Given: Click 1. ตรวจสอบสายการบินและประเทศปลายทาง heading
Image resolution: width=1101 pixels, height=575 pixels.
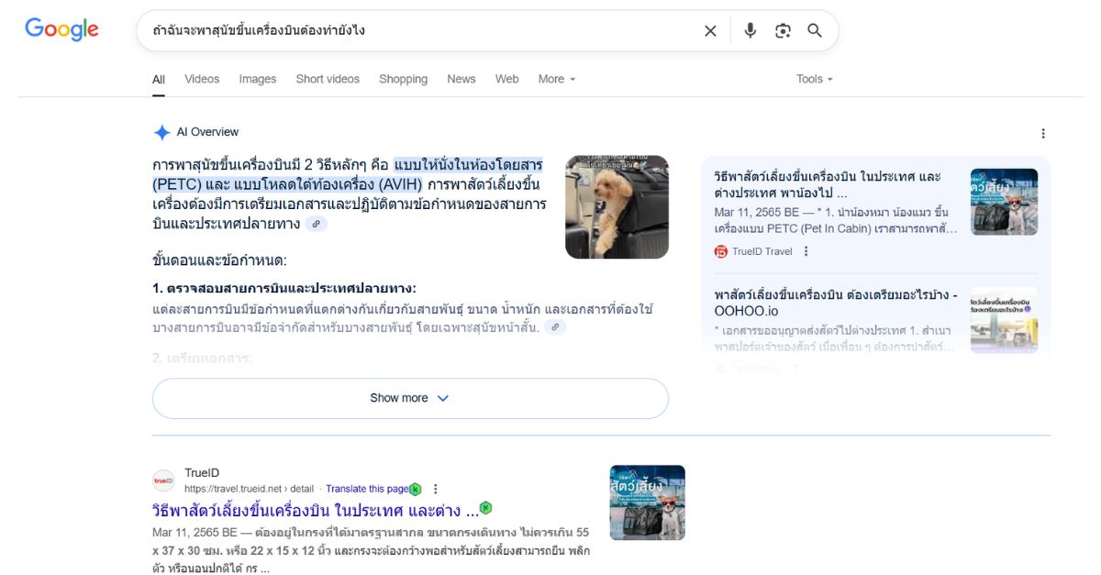Looking at the screenshot, I should tap(284, 288).
